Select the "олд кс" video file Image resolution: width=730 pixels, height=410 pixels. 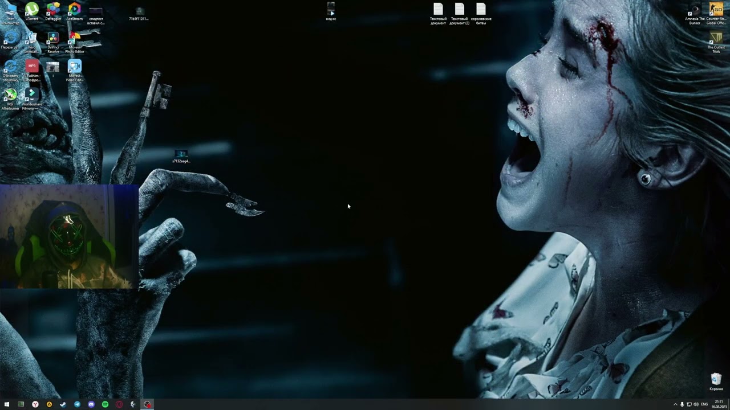(331, 11)
